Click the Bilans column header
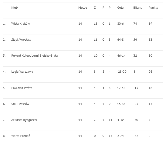This screenshot has height=142, width=163. [138, 8]
